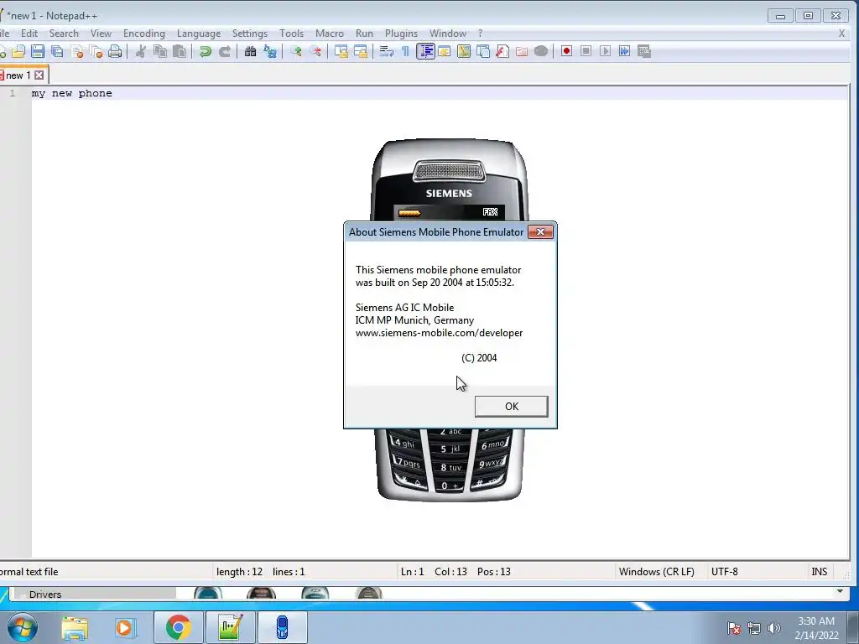Screen dimensions: 859x644
Task: Switch to Notepad++ on the taskbar
Action: (230, 627)
